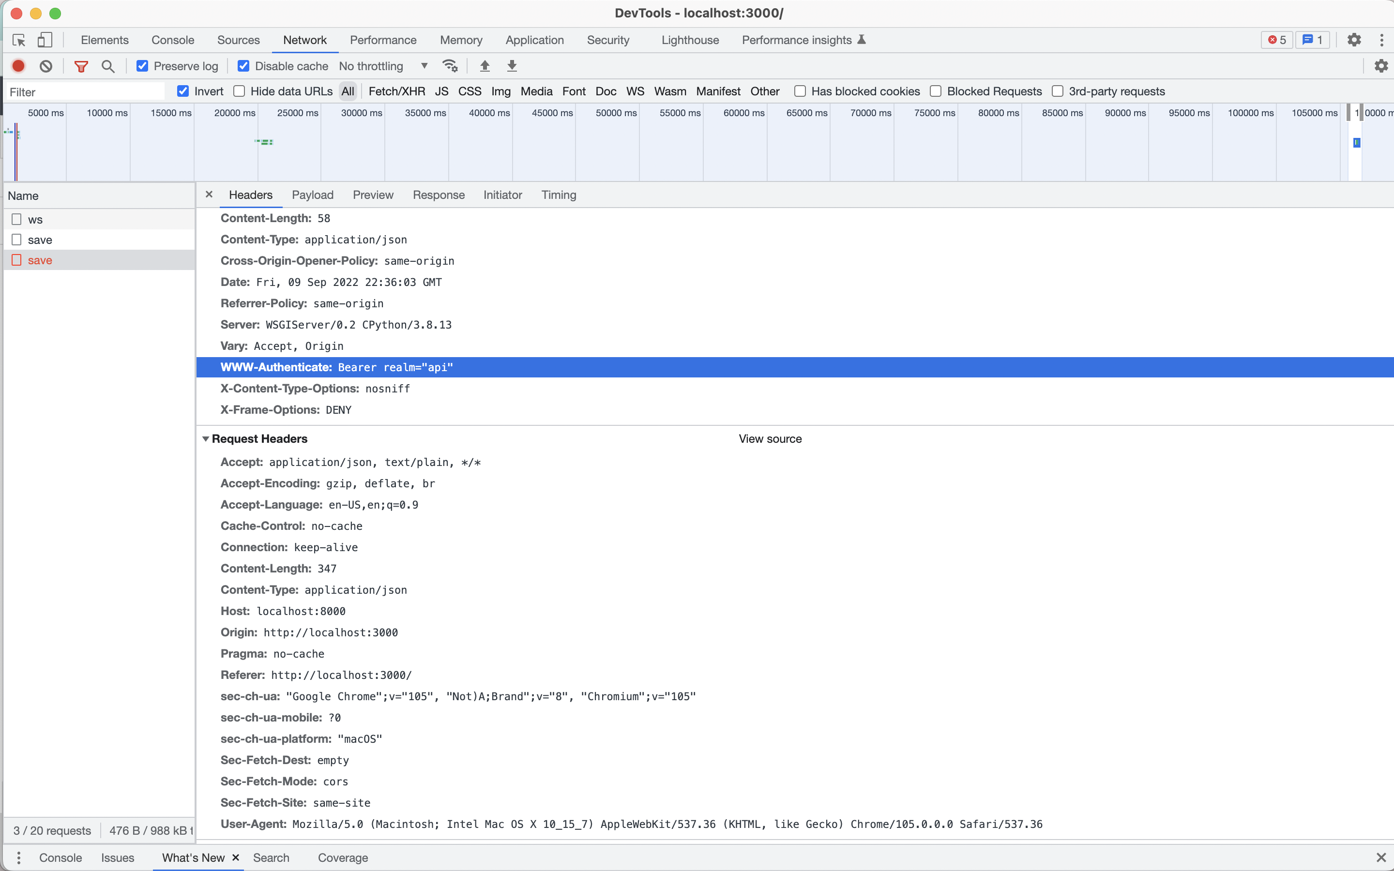Click the inspect element picker icon
Image resolution: width=1394 pixels, height=871 pixels.
tap(18, 40)
